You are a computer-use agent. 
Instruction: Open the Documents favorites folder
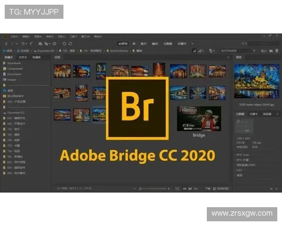[x=14, y=74]
